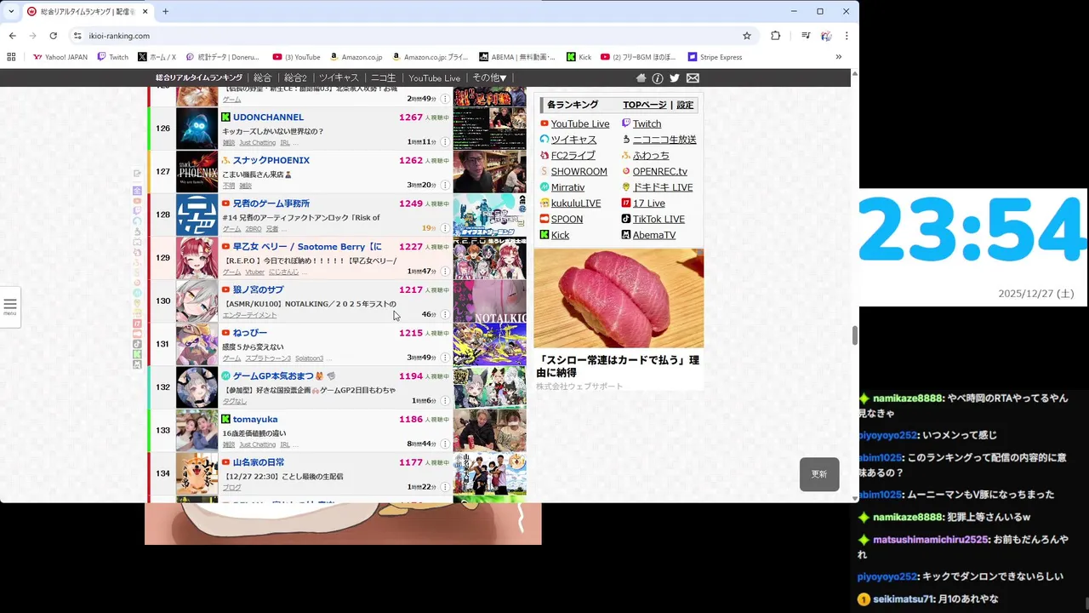Open options for 狼ノ宮のサブ row
The image size is (1089, 613).
click(x=445, y=314)
